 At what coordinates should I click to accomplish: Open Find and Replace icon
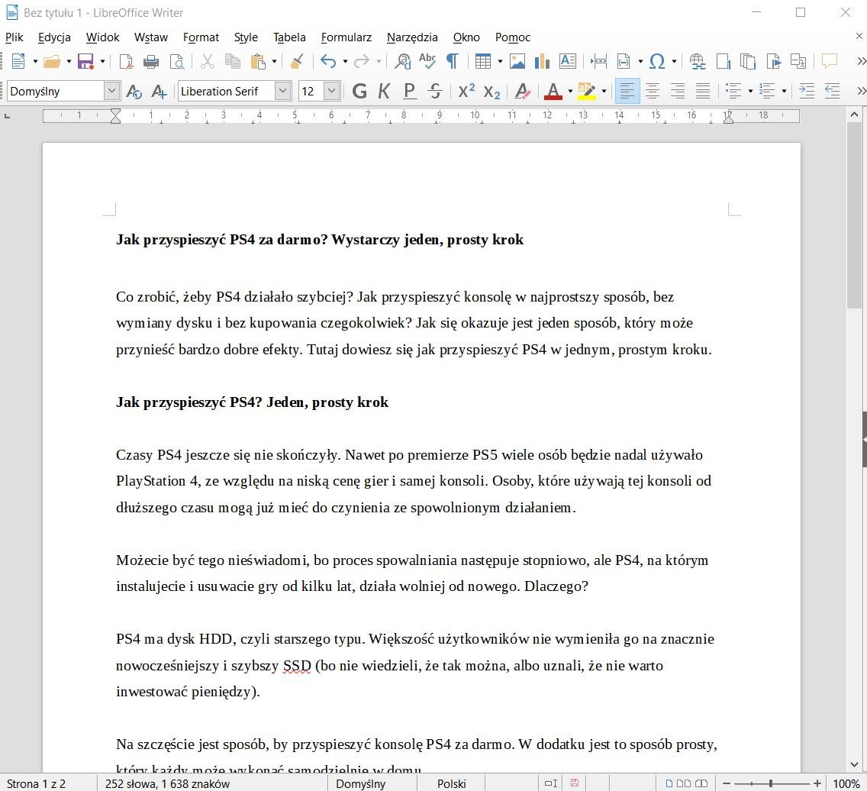[402, 61]
